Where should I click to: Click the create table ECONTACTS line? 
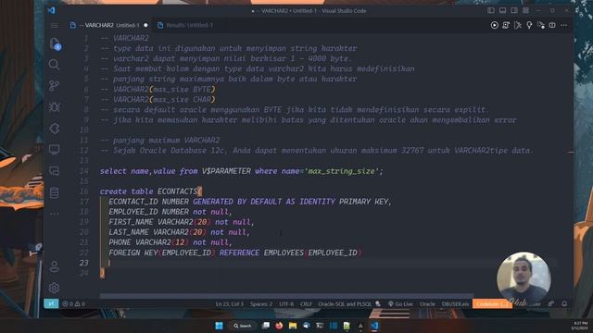(x=151, y=191)
